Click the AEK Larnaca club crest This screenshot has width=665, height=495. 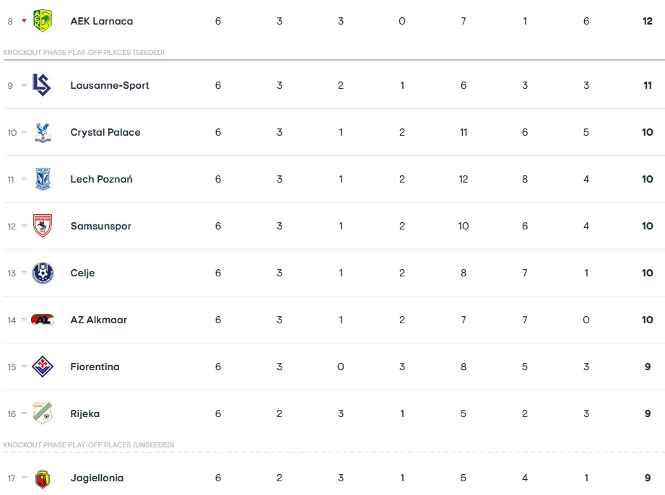pyautogui.click(x=43, y=21)
